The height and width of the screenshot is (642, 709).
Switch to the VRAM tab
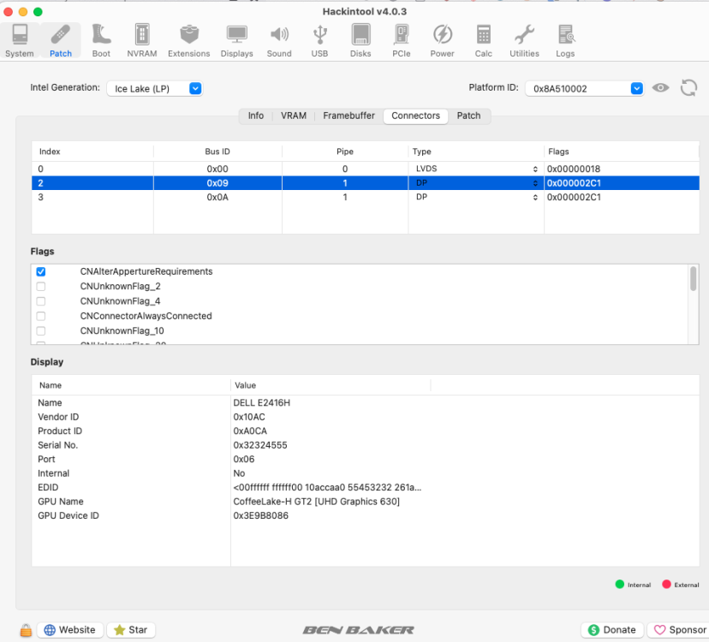[294, 116]
